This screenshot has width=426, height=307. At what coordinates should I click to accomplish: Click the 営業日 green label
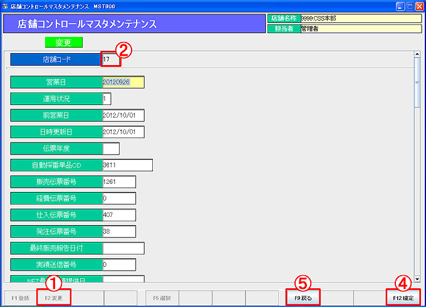[56, 82]
